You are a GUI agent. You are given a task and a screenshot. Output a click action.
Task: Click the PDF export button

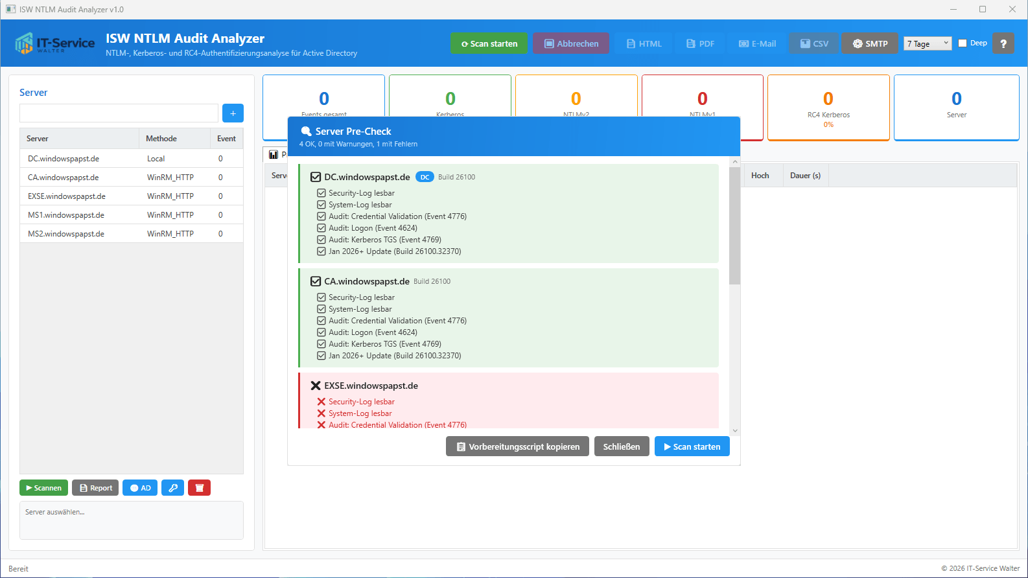click(700, 43)
